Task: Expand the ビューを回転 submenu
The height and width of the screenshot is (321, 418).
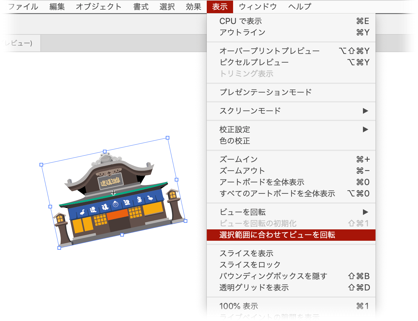Action: pyautogui.click(x=291, y=212)
